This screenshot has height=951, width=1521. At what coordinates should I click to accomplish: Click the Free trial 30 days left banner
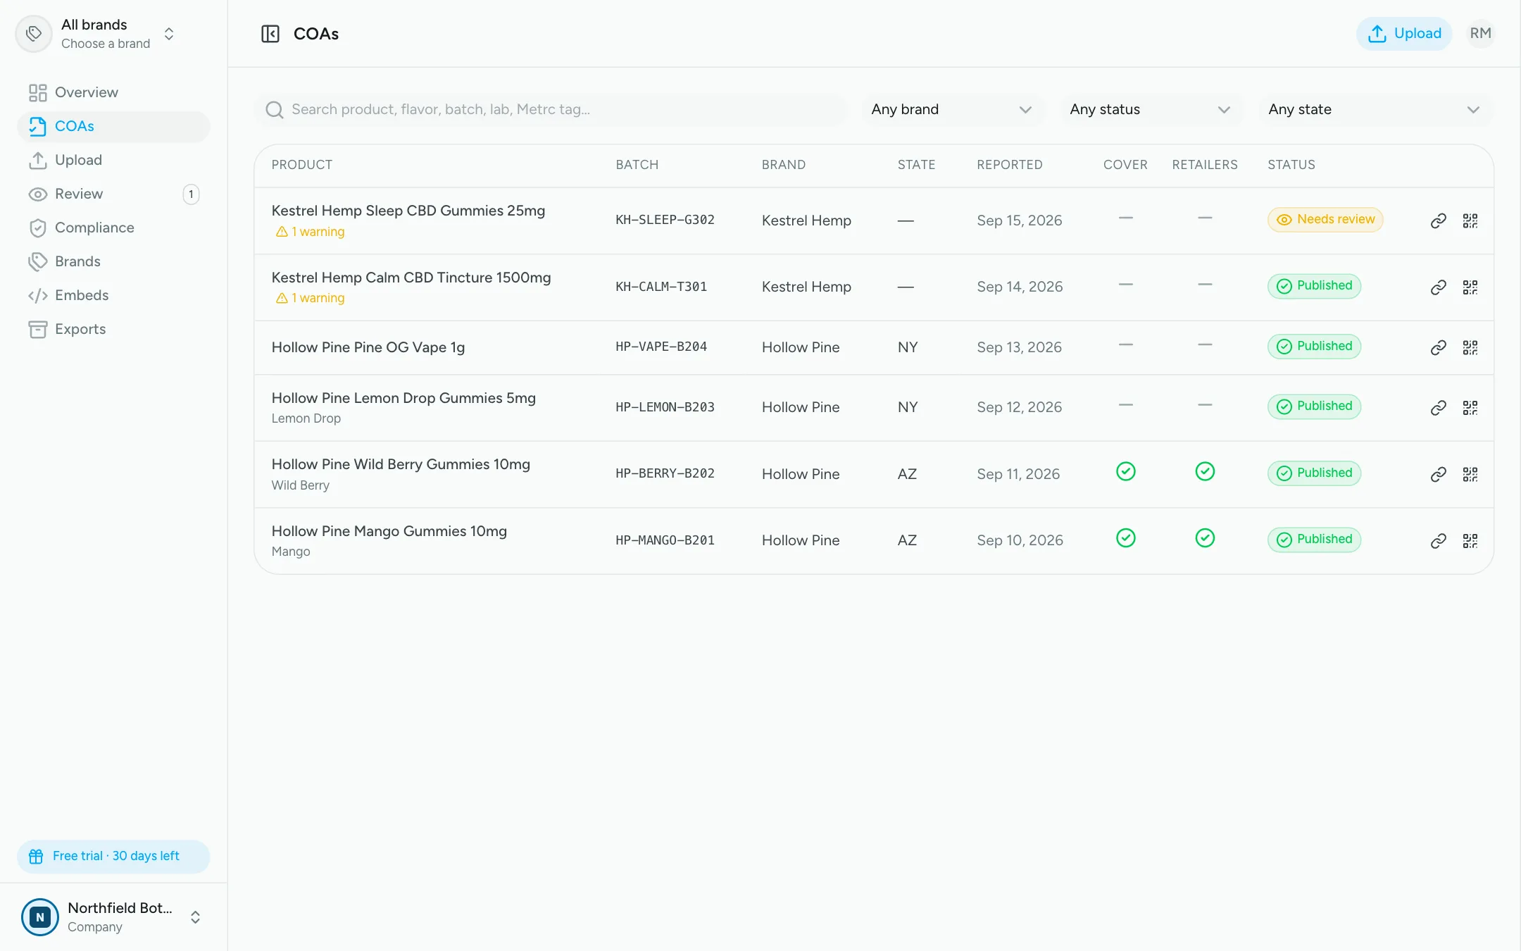coord(113,857)
